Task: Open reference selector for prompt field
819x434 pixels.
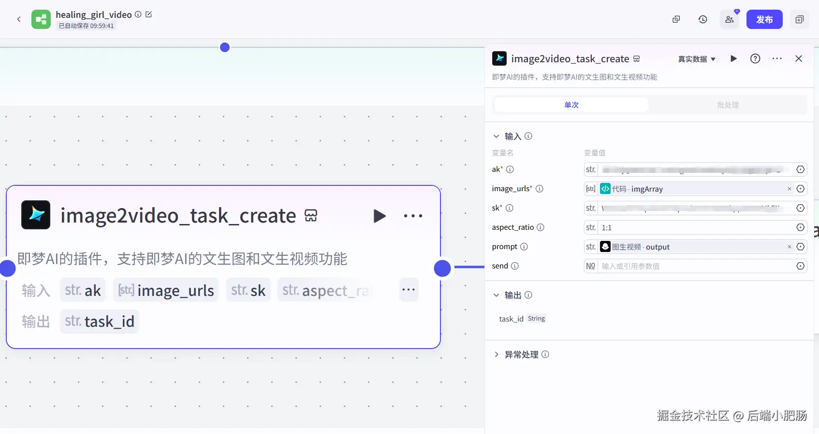Action: pyautogui.click(x=801, y=247)
